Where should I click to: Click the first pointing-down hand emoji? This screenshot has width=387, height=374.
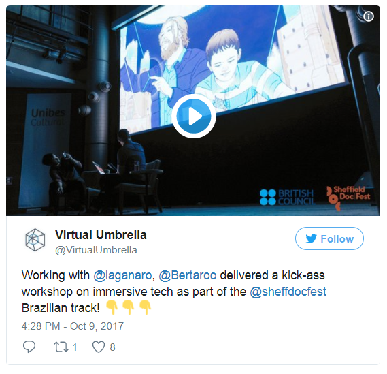point(112,307)
